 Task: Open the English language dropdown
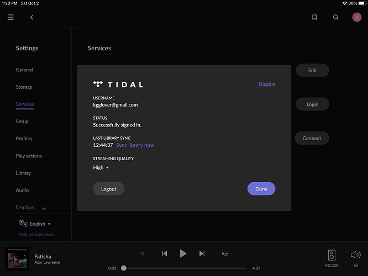tap(40, 224)
